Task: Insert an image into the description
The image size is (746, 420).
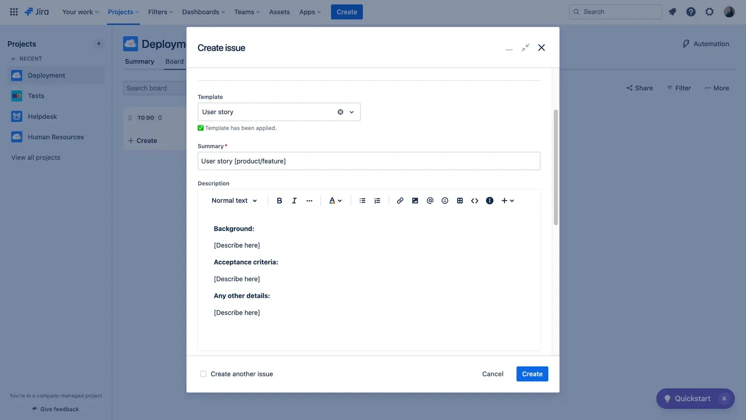Action: coord(415,200)
